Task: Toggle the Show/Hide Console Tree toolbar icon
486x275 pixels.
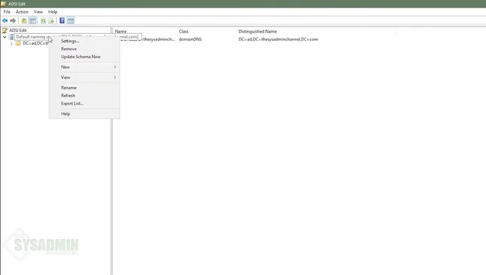Action: click(x=33, y=21)
